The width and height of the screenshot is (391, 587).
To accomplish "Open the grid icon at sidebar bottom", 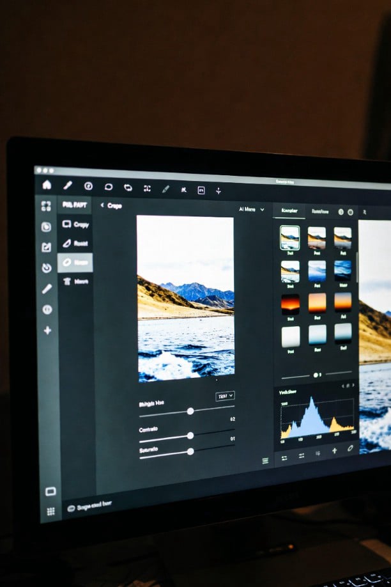I will [x=50, y=512].
